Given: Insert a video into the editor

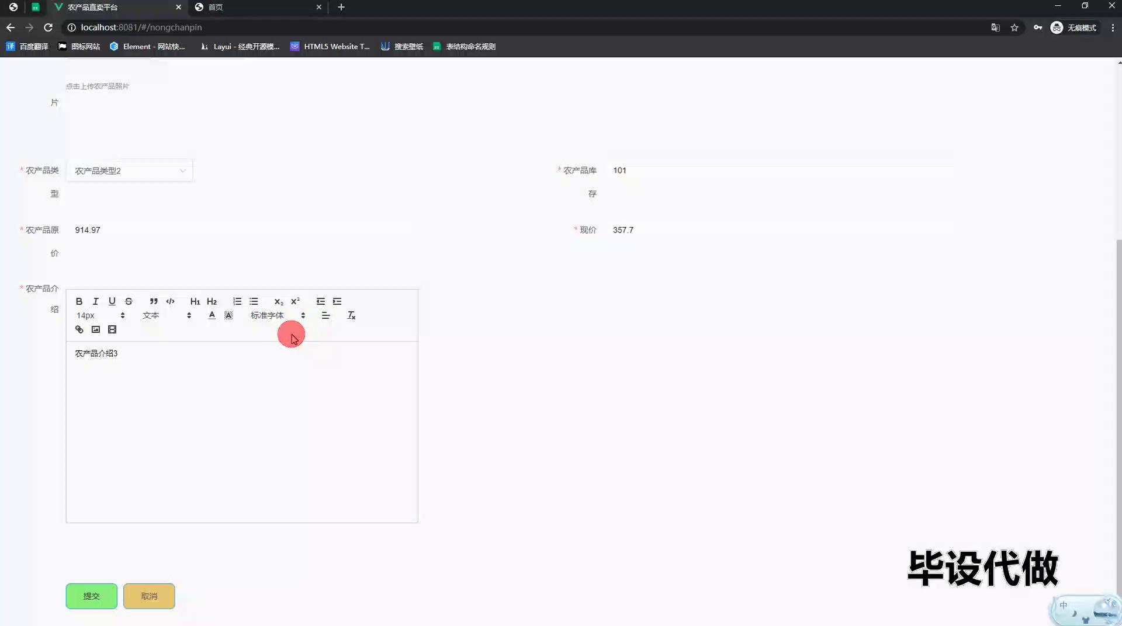Looking at the screenshot, I should [x=112, y=329].
